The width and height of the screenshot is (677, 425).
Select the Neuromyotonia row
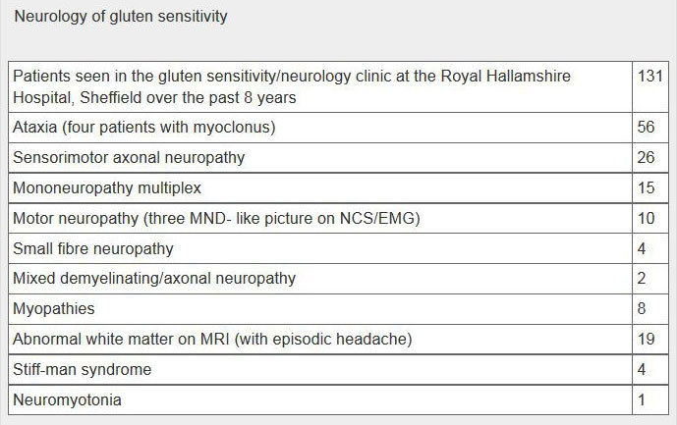point(338,400)
